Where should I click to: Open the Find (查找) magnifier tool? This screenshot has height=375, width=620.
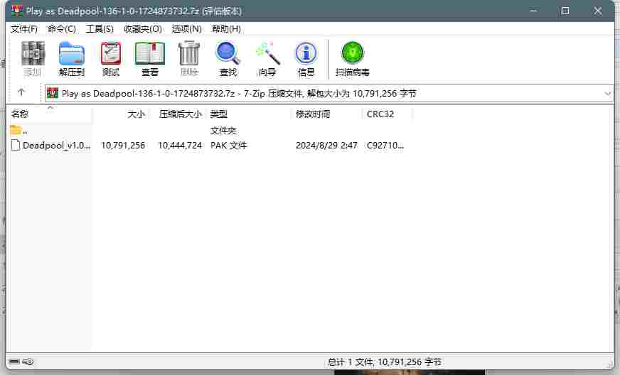tap(228, 58)
